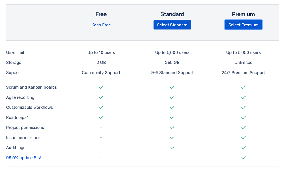Click Premium plan Customizable workflows checkmark

coord(243,108)
